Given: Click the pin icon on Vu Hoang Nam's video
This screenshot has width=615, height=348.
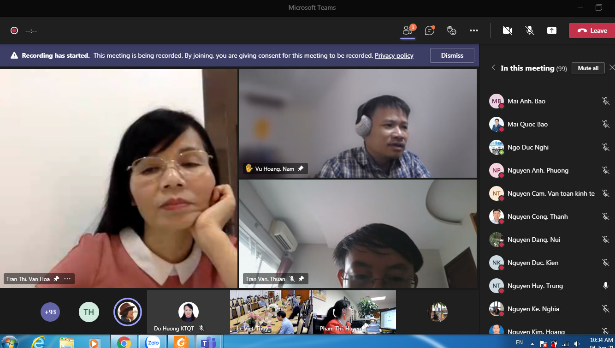Looking at the screenshot, I should [301, 168].
